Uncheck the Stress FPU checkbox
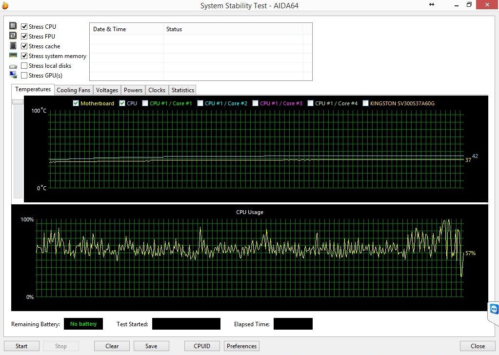 click(x=24, y=36)
